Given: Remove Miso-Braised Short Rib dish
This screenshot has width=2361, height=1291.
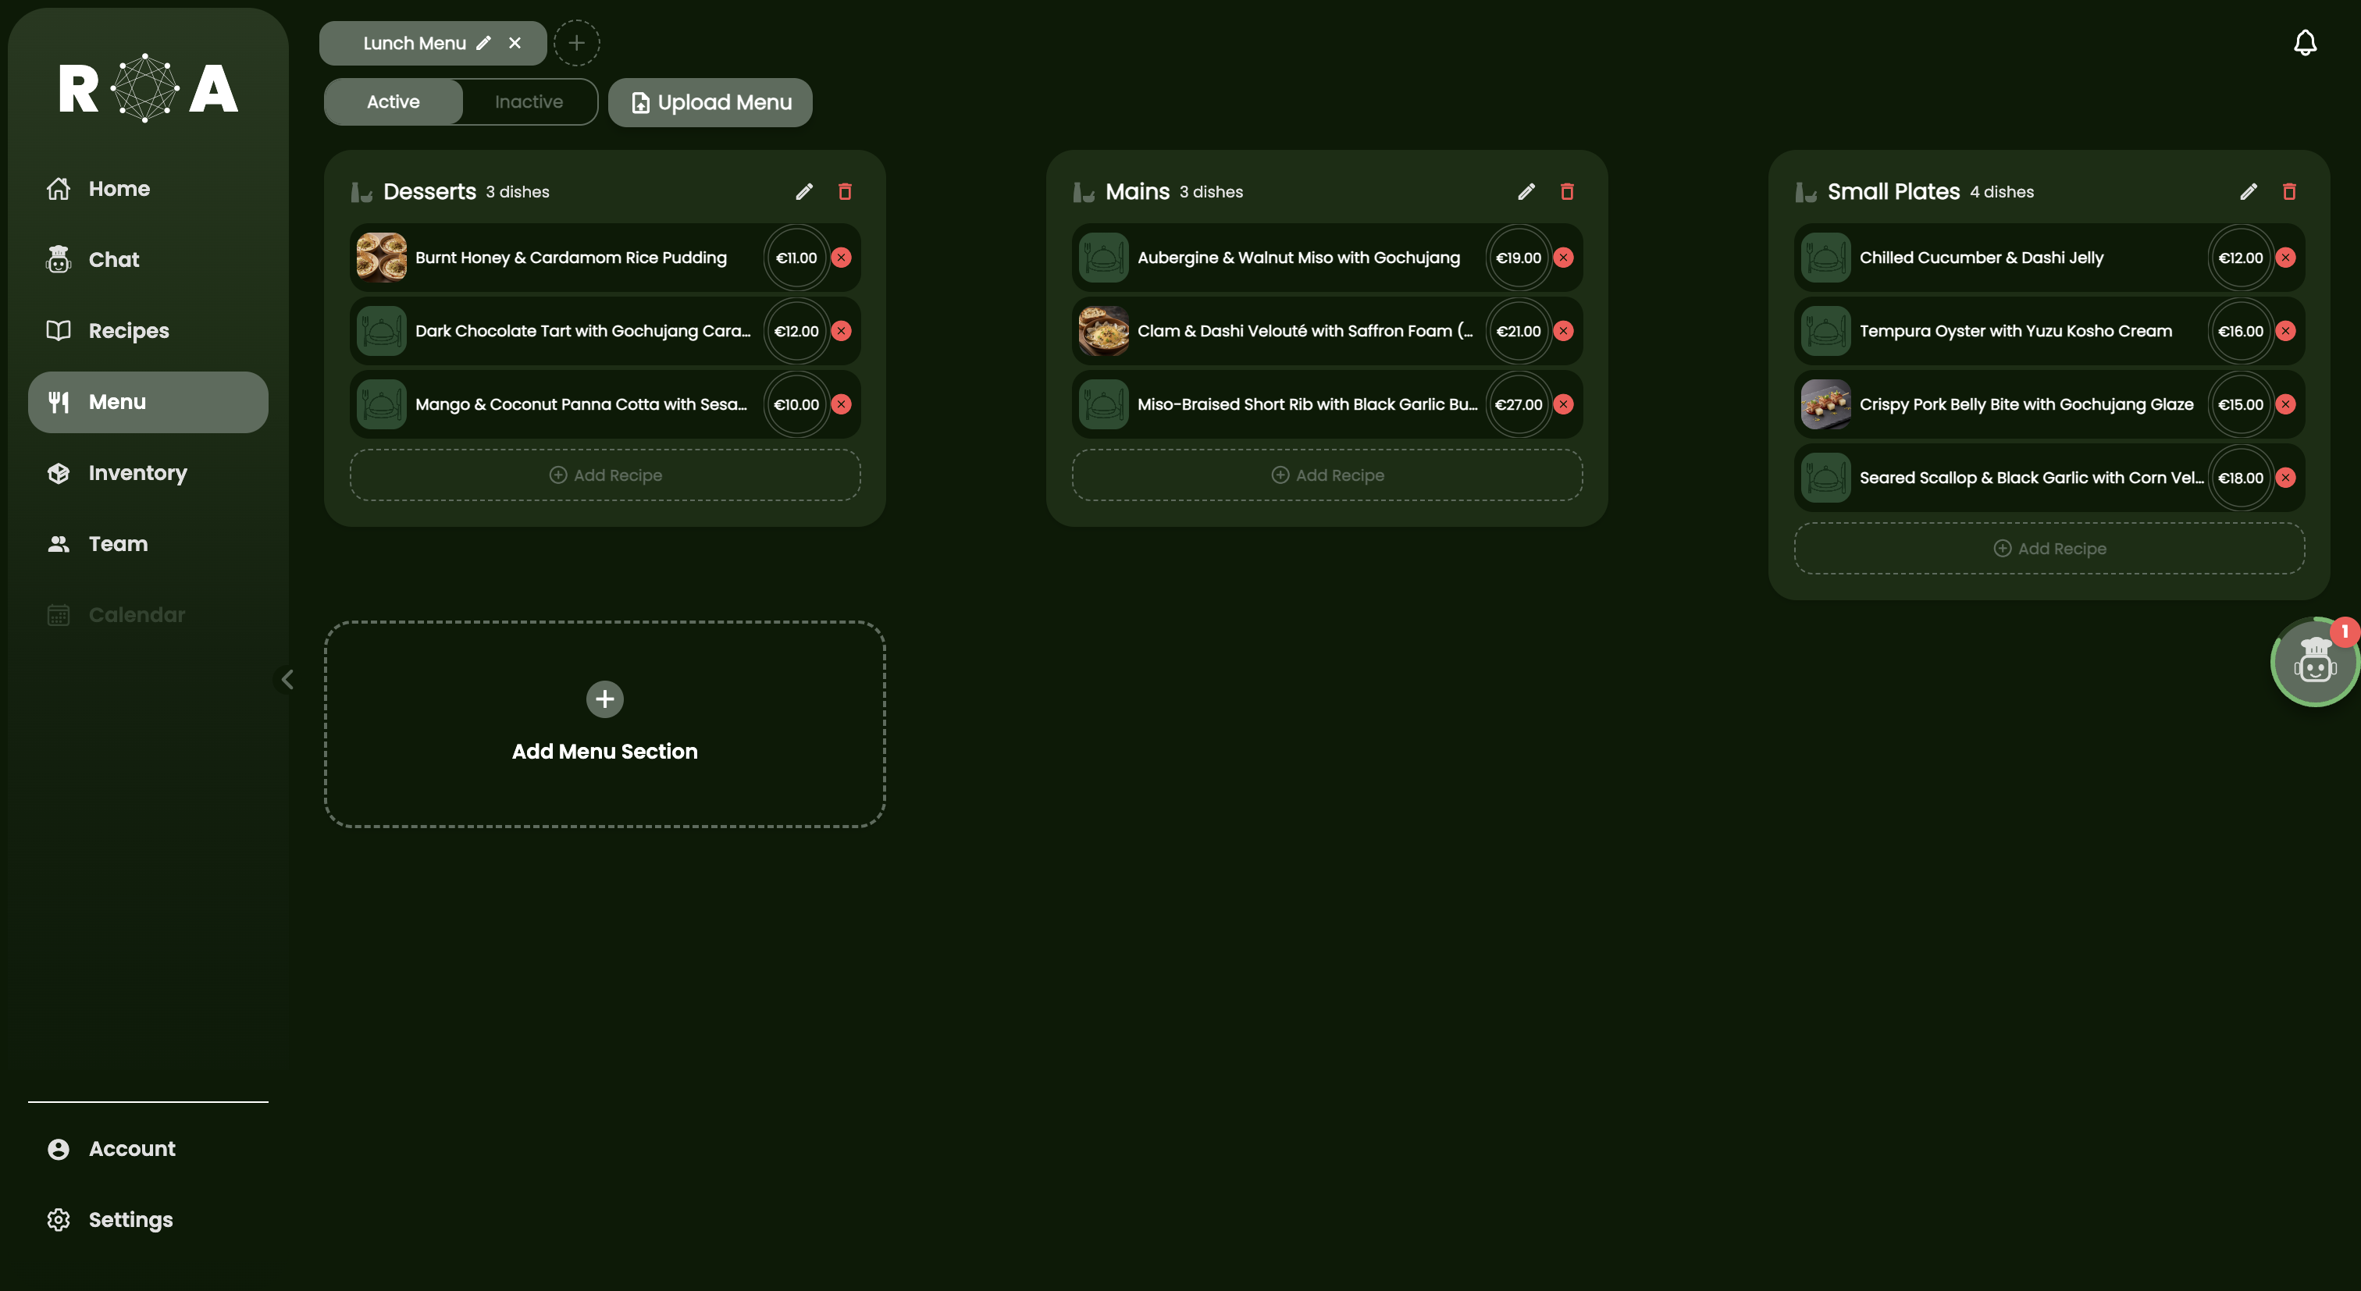Looking at the screenshot, I should (1564, 404).
